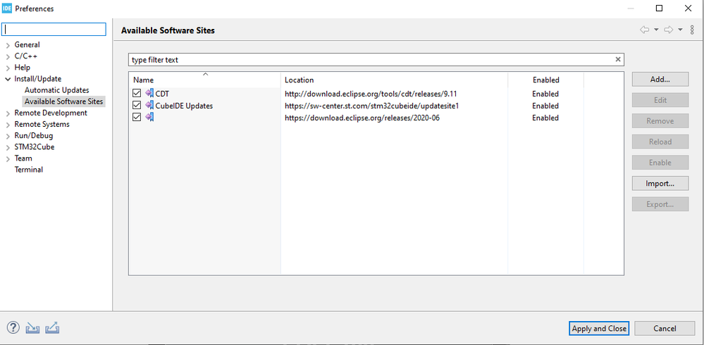Screen dimensions: 704x345
Task: Click the export preferences icon at bottom left
Action: (53, 328)
